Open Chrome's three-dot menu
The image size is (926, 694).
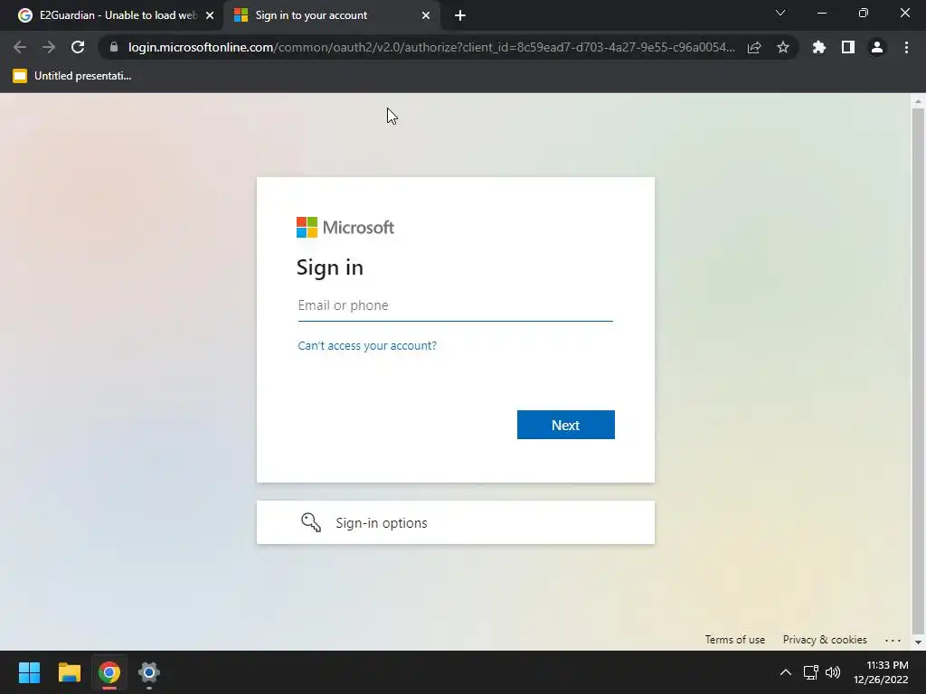pyautogui.click(x=906, y=47)
